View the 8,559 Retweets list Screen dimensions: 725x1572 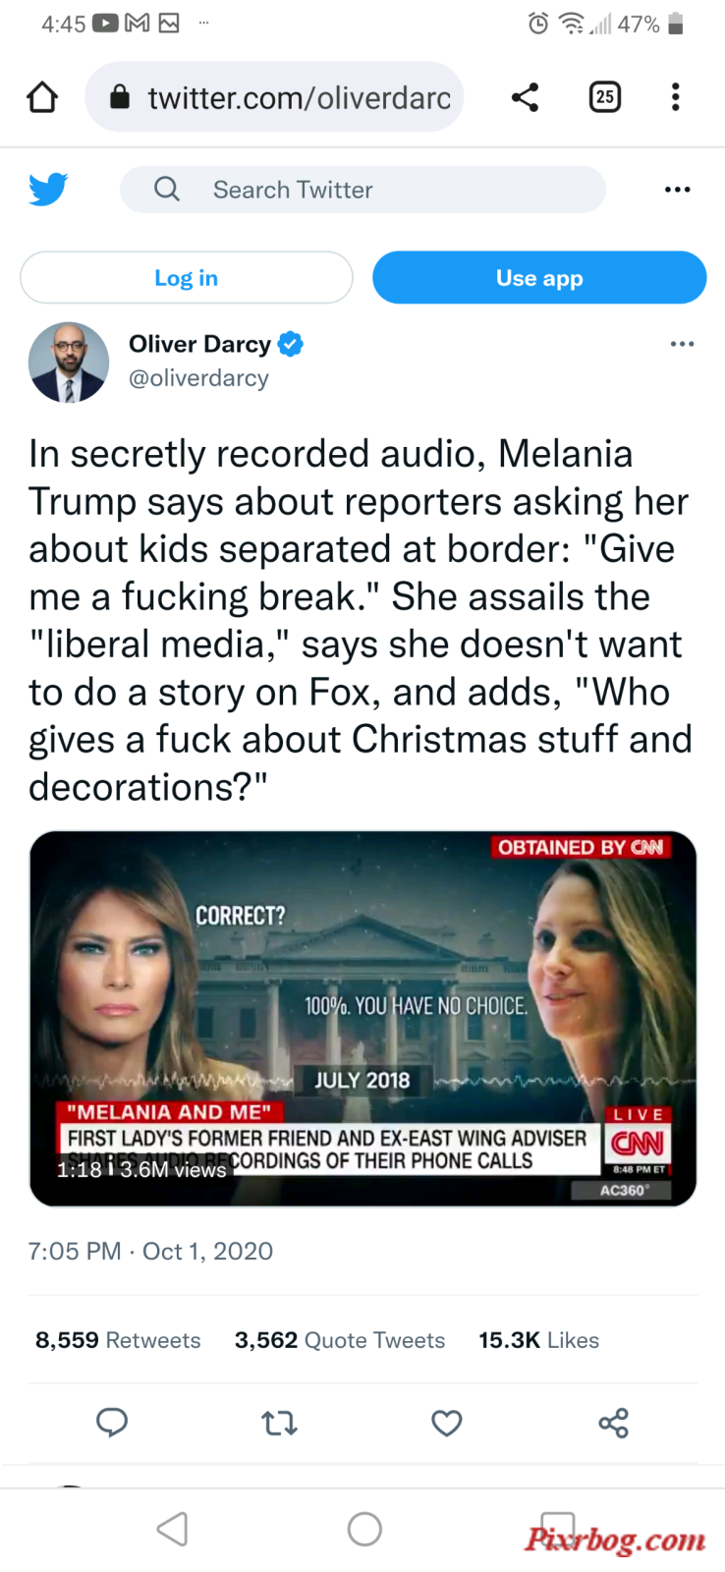118,1340
